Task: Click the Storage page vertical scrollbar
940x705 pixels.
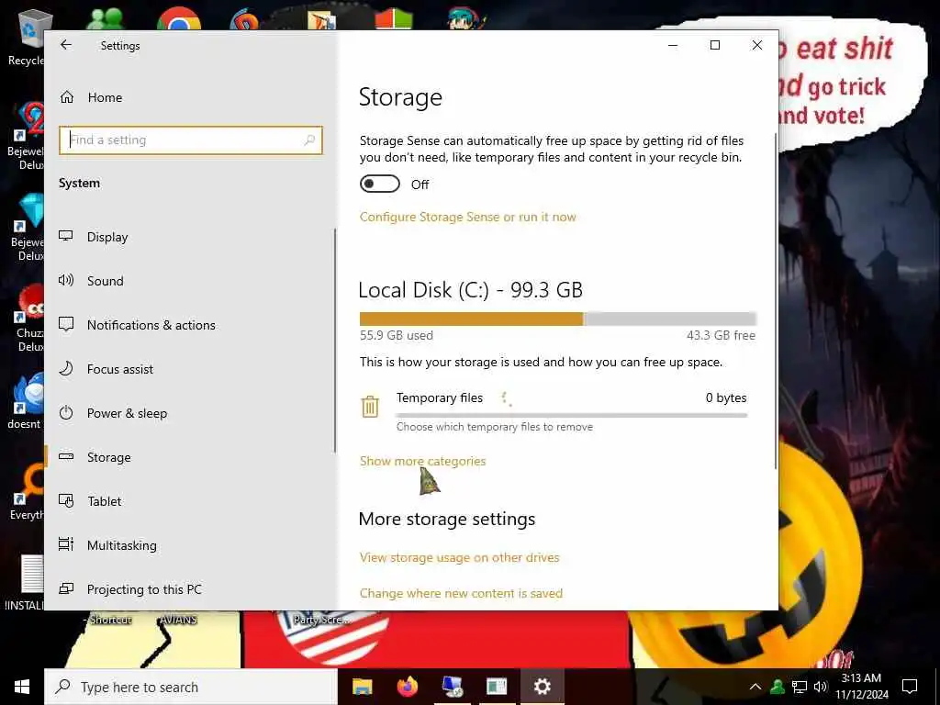Action: coord(776,300)
